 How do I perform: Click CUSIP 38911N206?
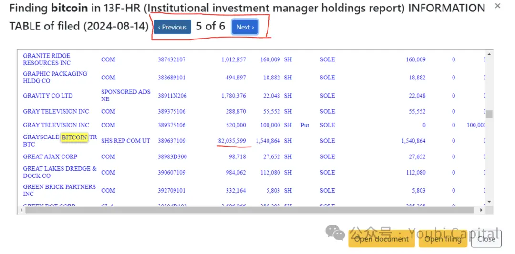pos(172,96)
